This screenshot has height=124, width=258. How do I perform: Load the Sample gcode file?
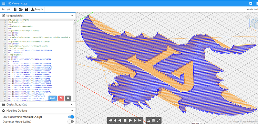click(37, 9)
